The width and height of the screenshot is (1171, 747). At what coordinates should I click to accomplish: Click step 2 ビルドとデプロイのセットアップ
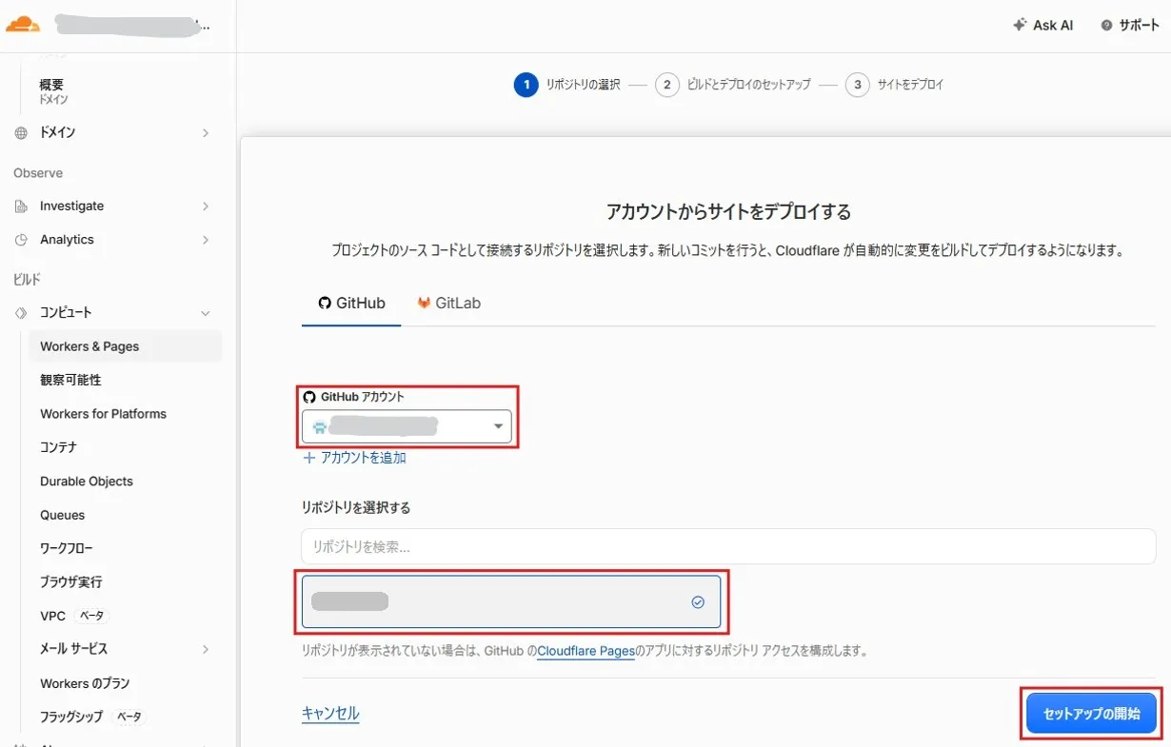(733, 85)
